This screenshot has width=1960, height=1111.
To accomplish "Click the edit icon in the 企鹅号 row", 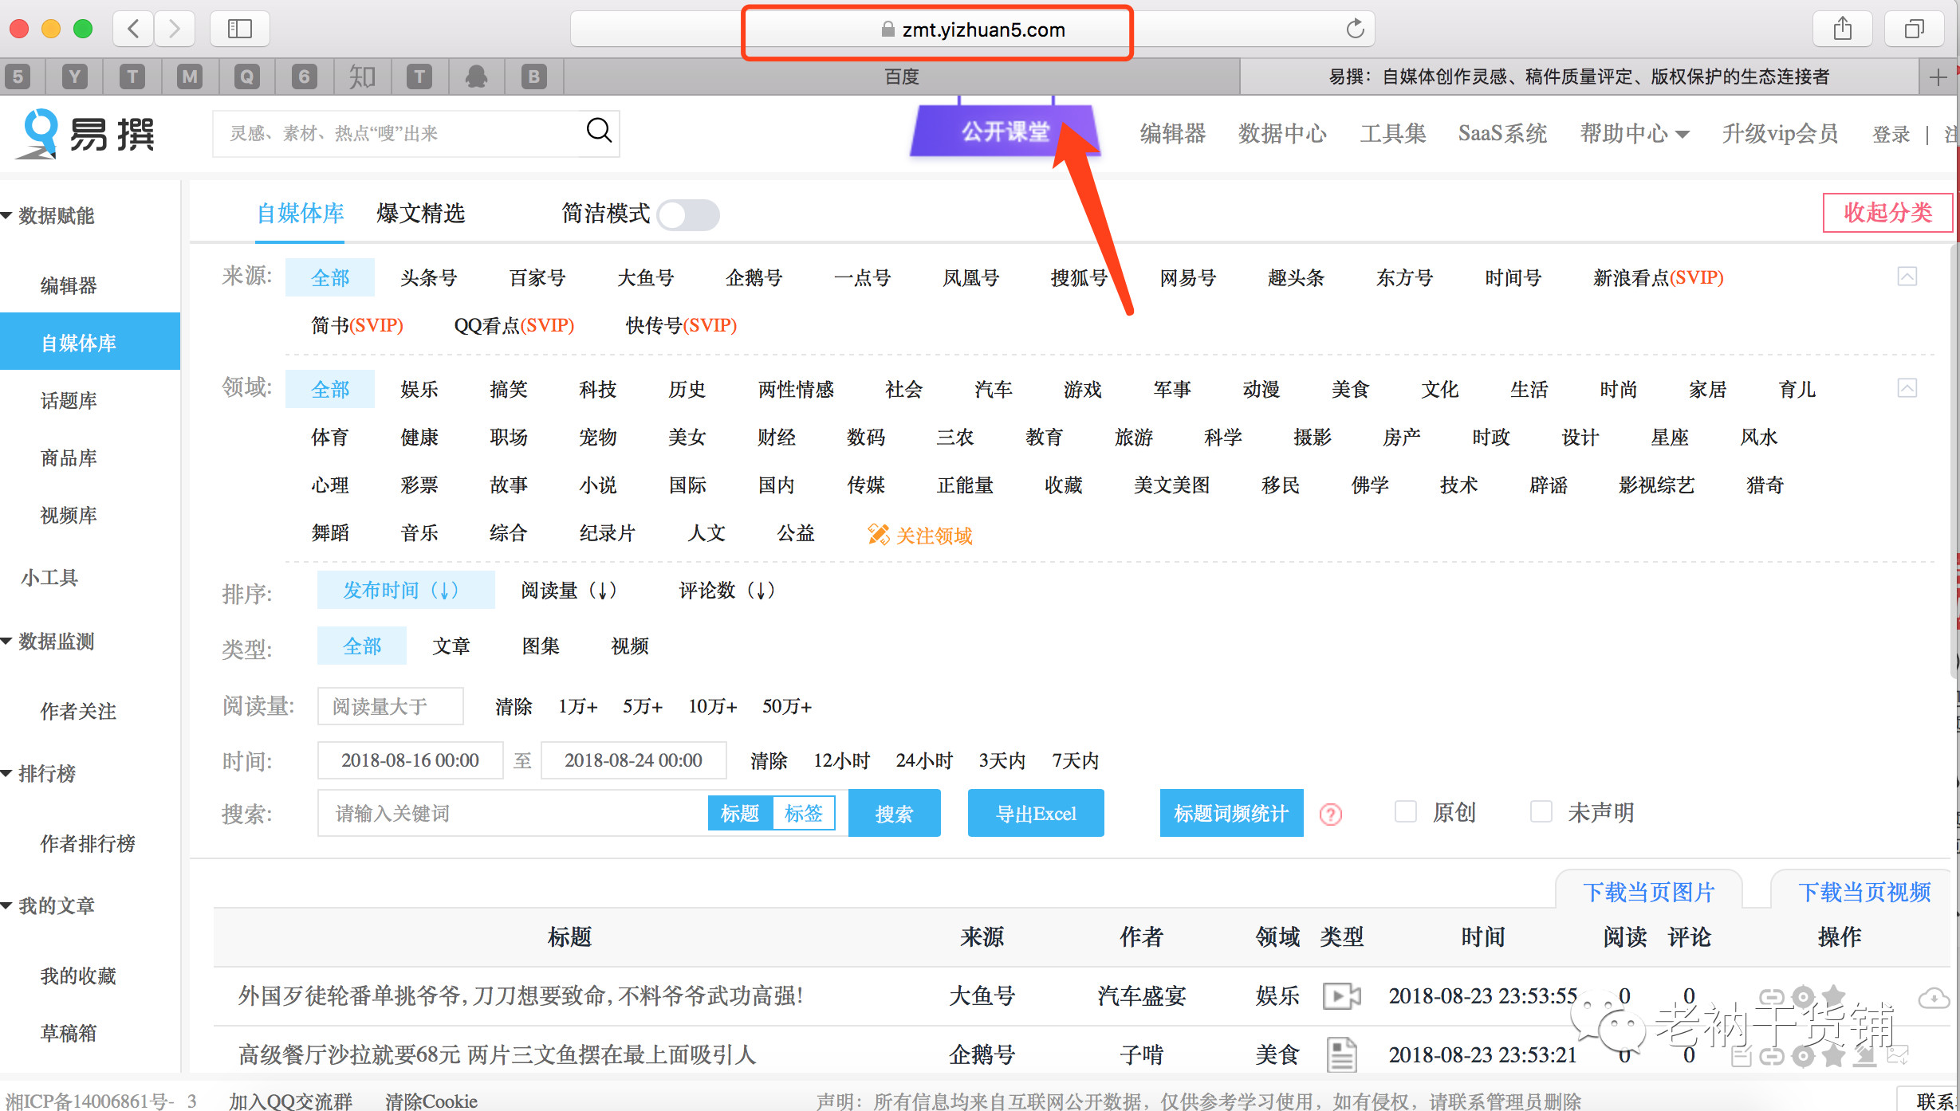I will tap(1742, 1057).
